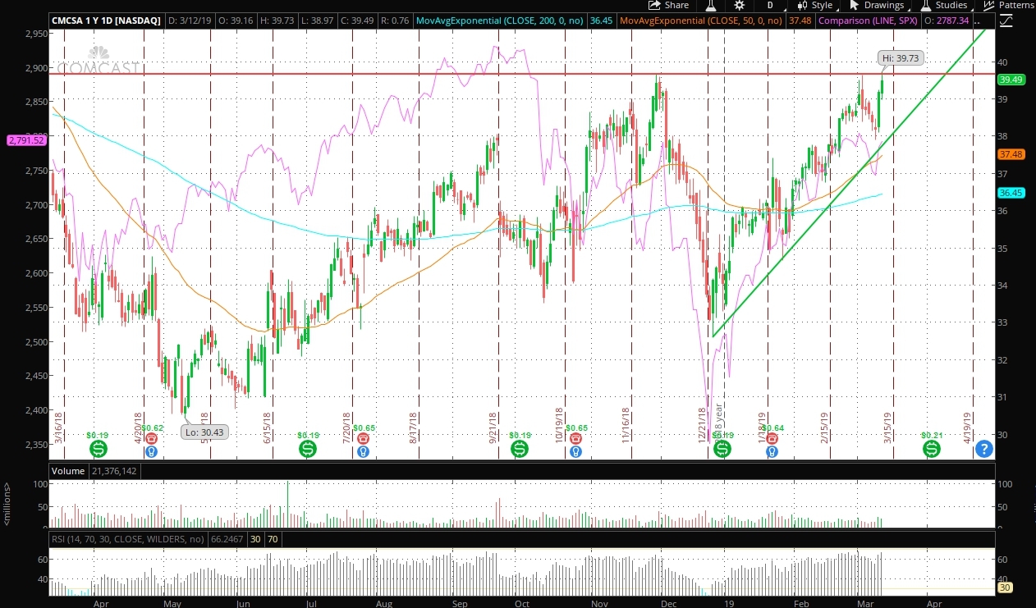1036x608 pixels.
Task: Click the October $0.65 earnings phone icon
Action: click(x=575, y=439)
